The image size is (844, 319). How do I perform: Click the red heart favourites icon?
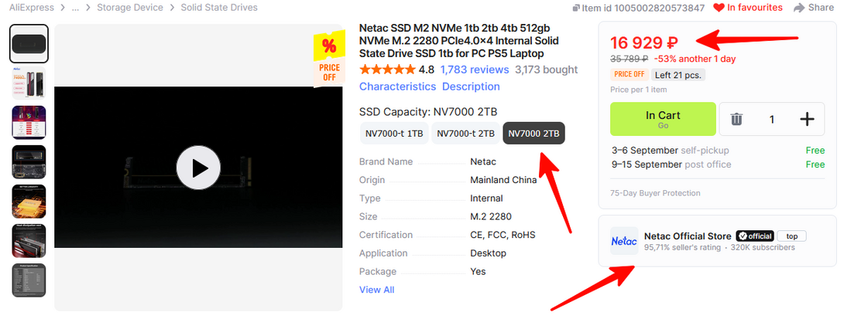[x=719, y=8]
